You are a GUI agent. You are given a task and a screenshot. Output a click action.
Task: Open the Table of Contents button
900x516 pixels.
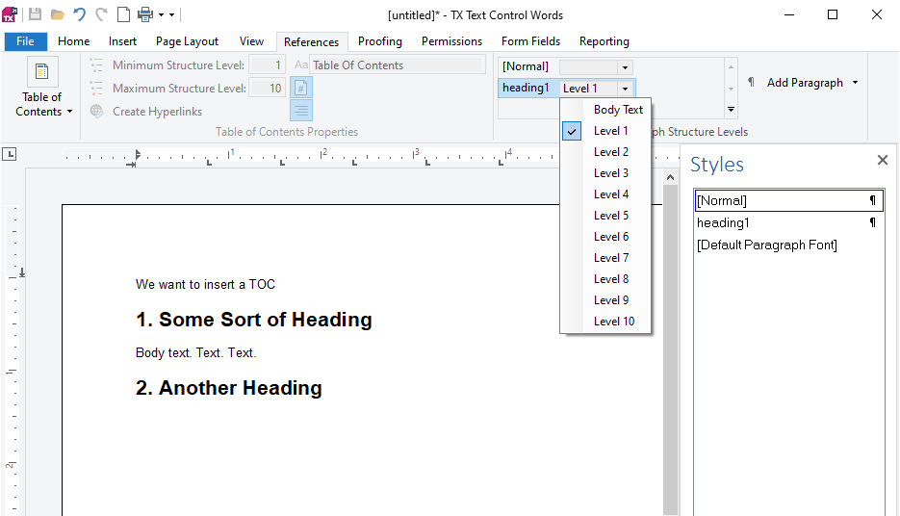tap(43, 89)
